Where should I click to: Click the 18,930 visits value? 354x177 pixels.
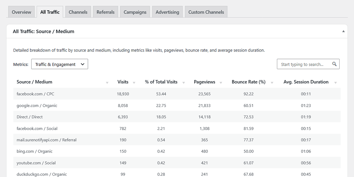(x=123, y=94)
